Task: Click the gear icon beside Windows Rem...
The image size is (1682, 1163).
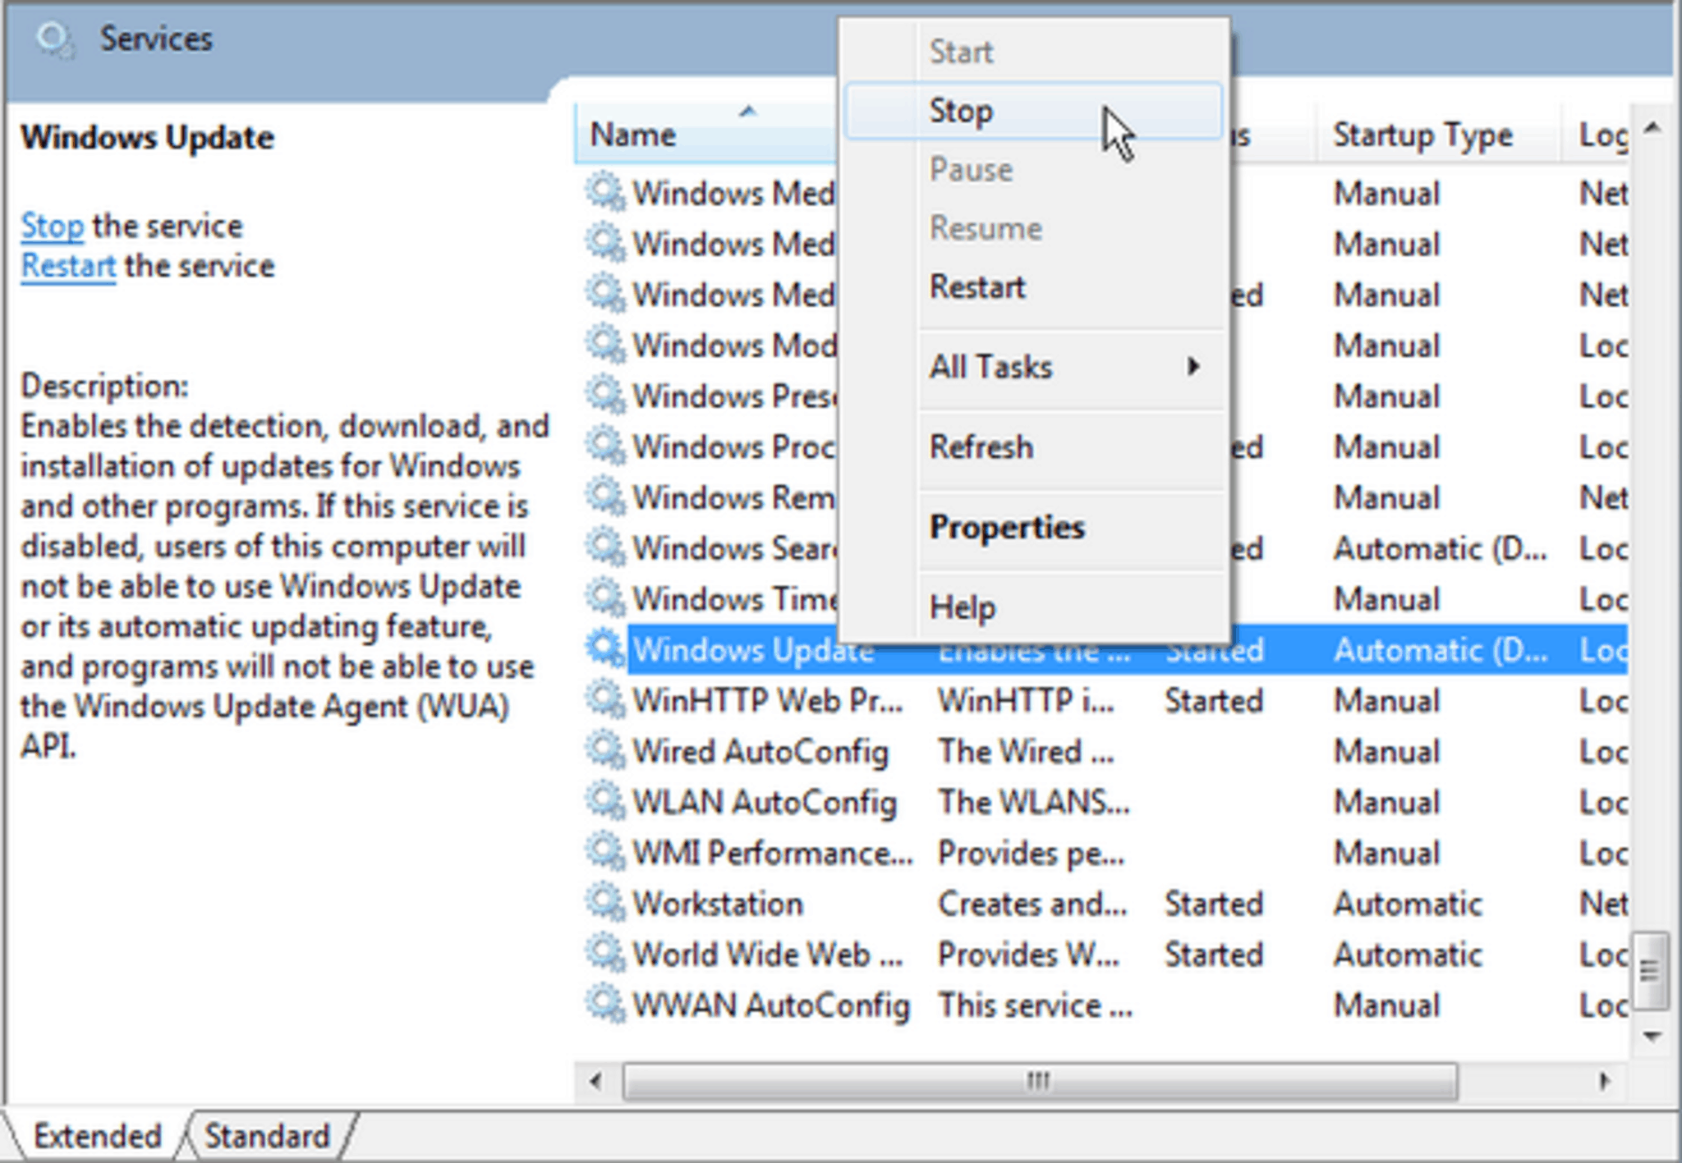Action: pos(605,497)
